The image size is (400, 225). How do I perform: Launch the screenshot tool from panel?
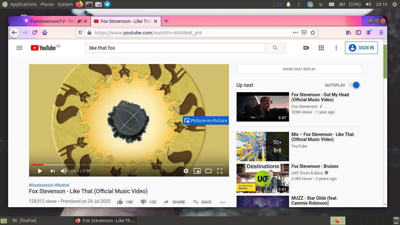(98, 4)
